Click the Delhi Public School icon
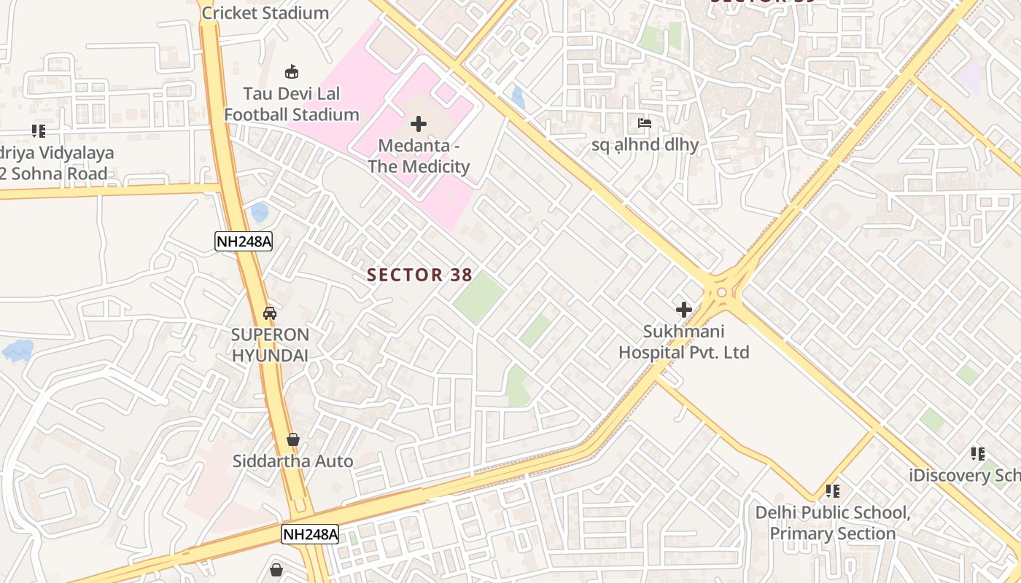 [x=833, y=491]
